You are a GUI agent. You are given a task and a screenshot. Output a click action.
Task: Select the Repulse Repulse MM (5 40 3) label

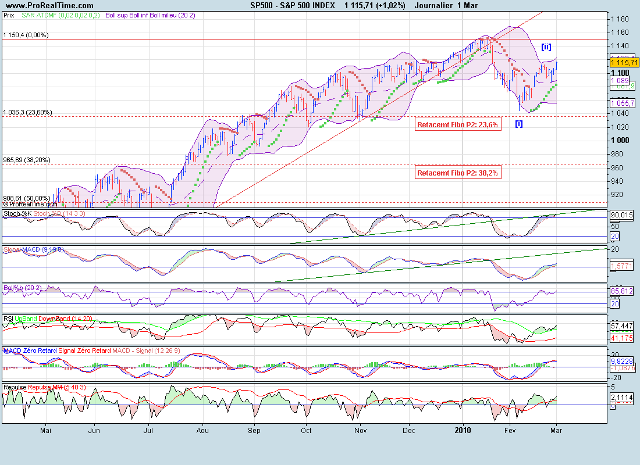click(x=44, y=387)
